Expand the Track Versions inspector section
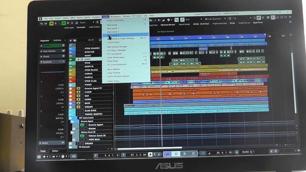306x172 pixels. pos(52,51)
